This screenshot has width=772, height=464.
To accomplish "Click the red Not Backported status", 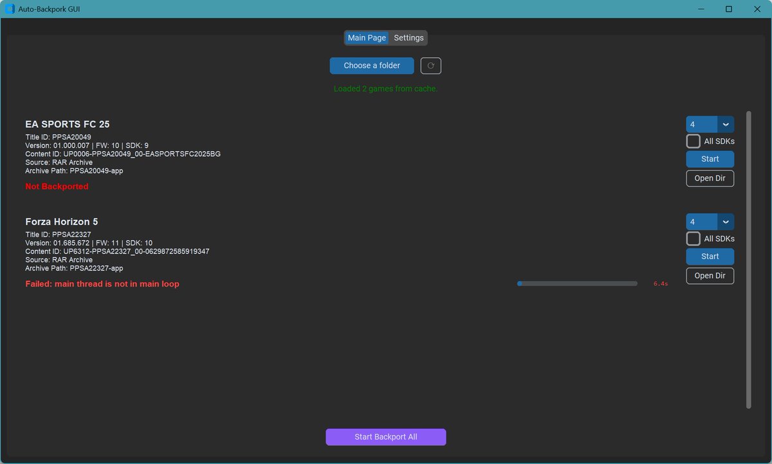I will click(57, 186).
